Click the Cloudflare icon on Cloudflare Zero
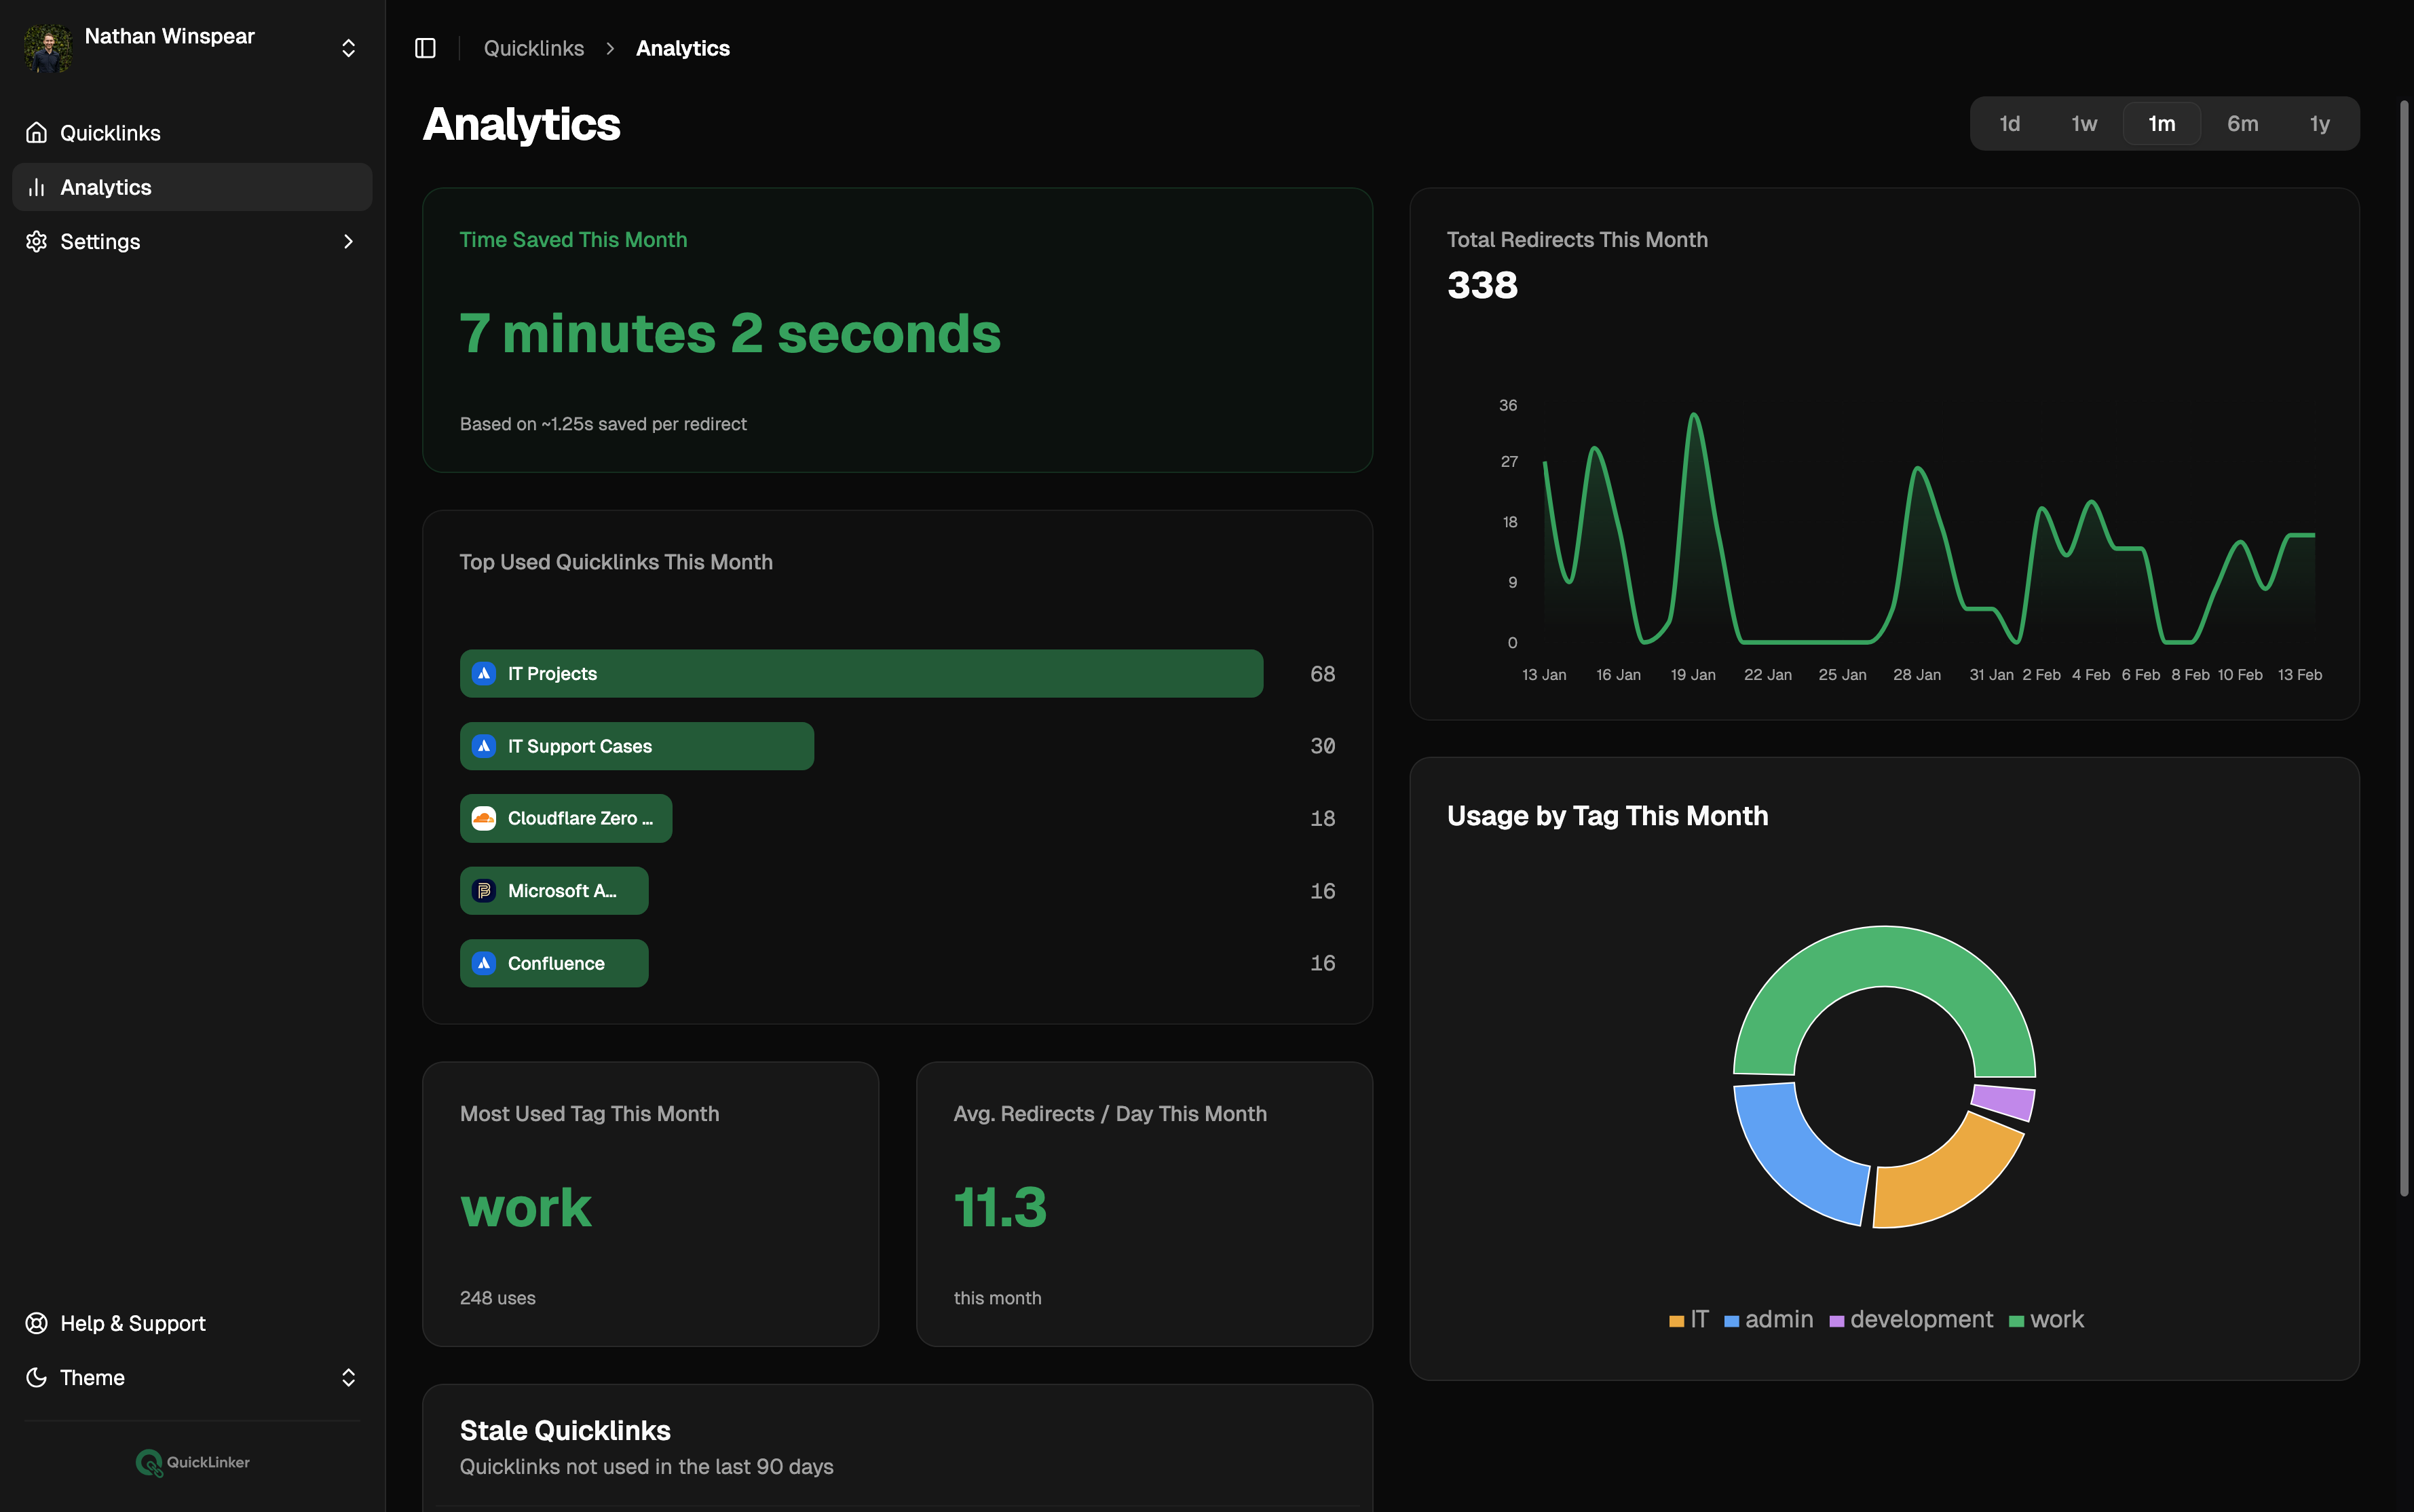This screenshot has width=2414, height=1512. click(484, 818)
